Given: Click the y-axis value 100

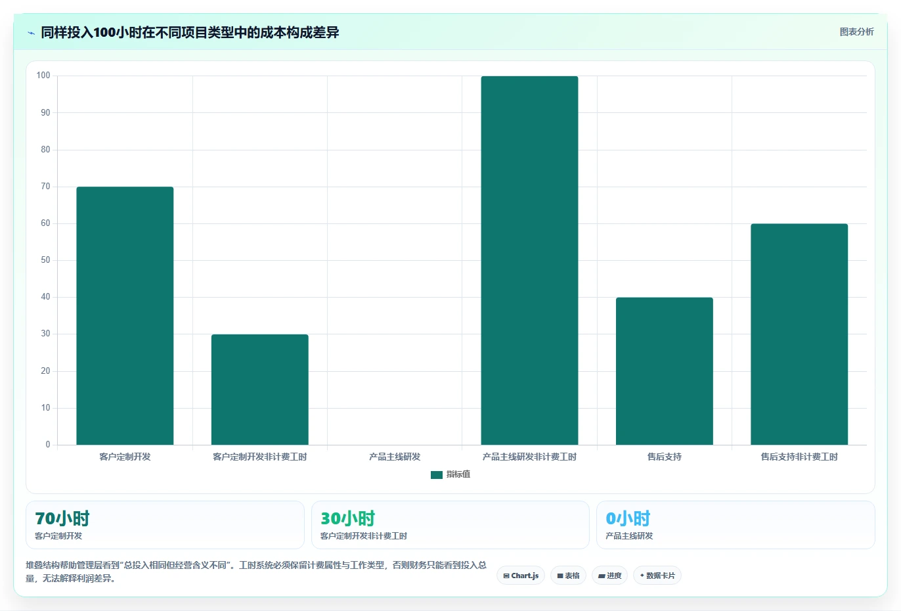Looking at the screenshot, I should pyautogui.click(x=43, y=76).
